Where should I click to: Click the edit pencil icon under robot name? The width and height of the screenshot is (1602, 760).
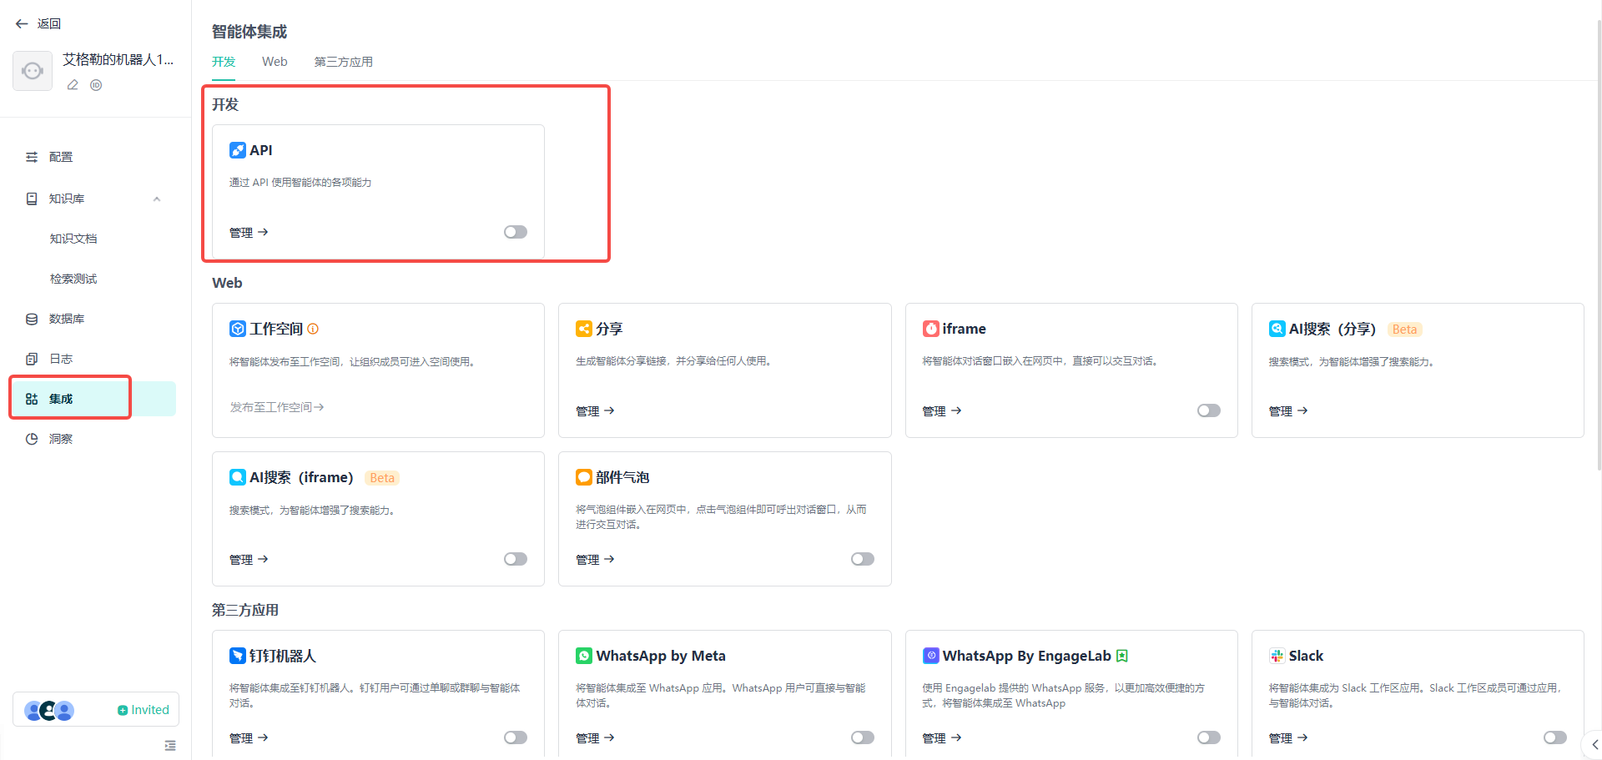[73, 85]
